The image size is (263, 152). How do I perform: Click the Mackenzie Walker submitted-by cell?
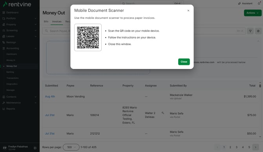click(181, 96)
